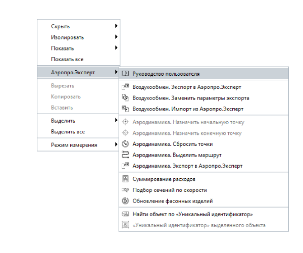Open the Режим измерения submenu arrow
The width and height of the screenshot is (303, 253).
(x=116, y=145)
